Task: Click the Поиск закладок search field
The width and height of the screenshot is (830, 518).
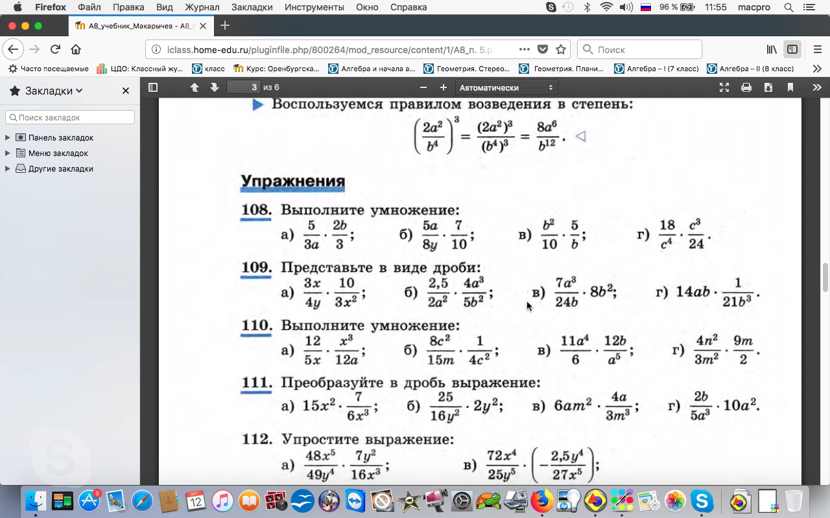Action: click(70, 117)
